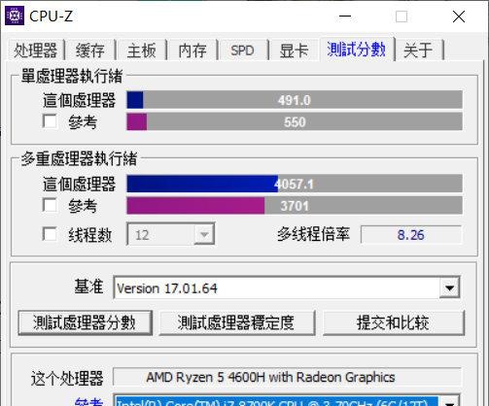Click the multi thread 4057.1 score bar
The image size is (489, 406).
pos(295,184)
